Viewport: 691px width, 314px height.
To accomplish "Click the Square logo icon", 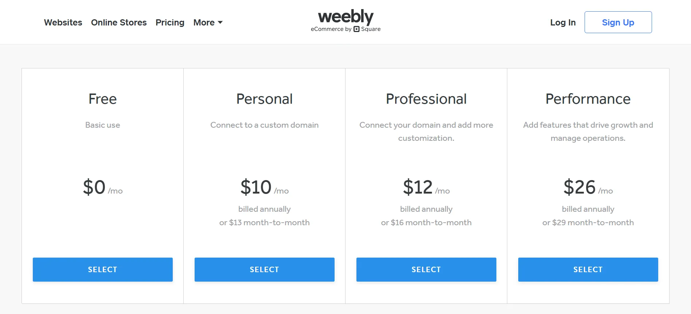I will (x=357, y=29).
